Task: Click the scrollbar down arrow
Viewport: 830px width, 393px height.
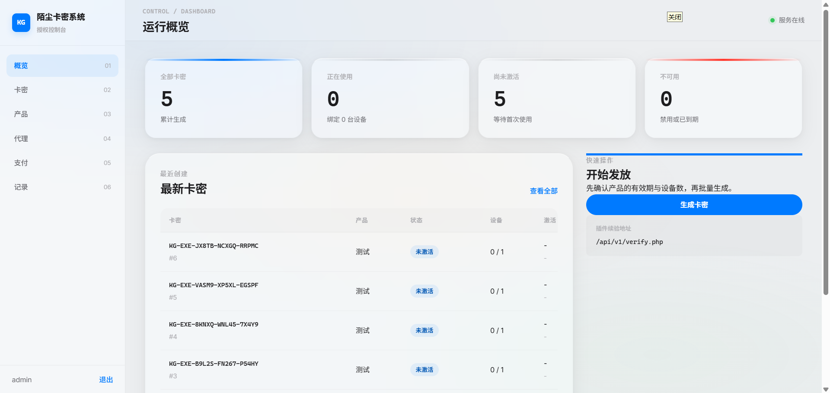Action: [826, 389]
